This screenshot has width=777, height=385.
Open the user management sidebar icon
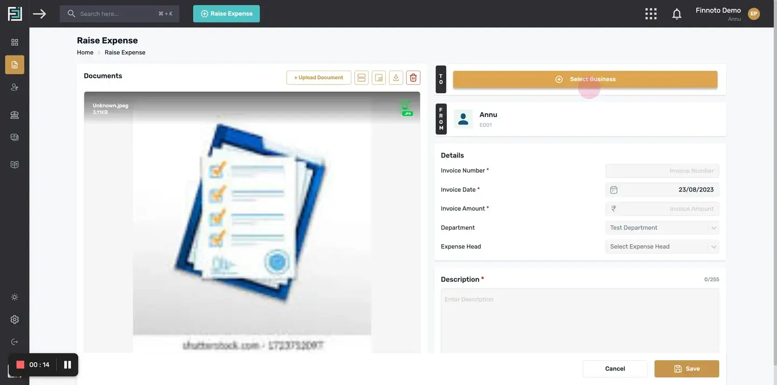click(15, 87)
